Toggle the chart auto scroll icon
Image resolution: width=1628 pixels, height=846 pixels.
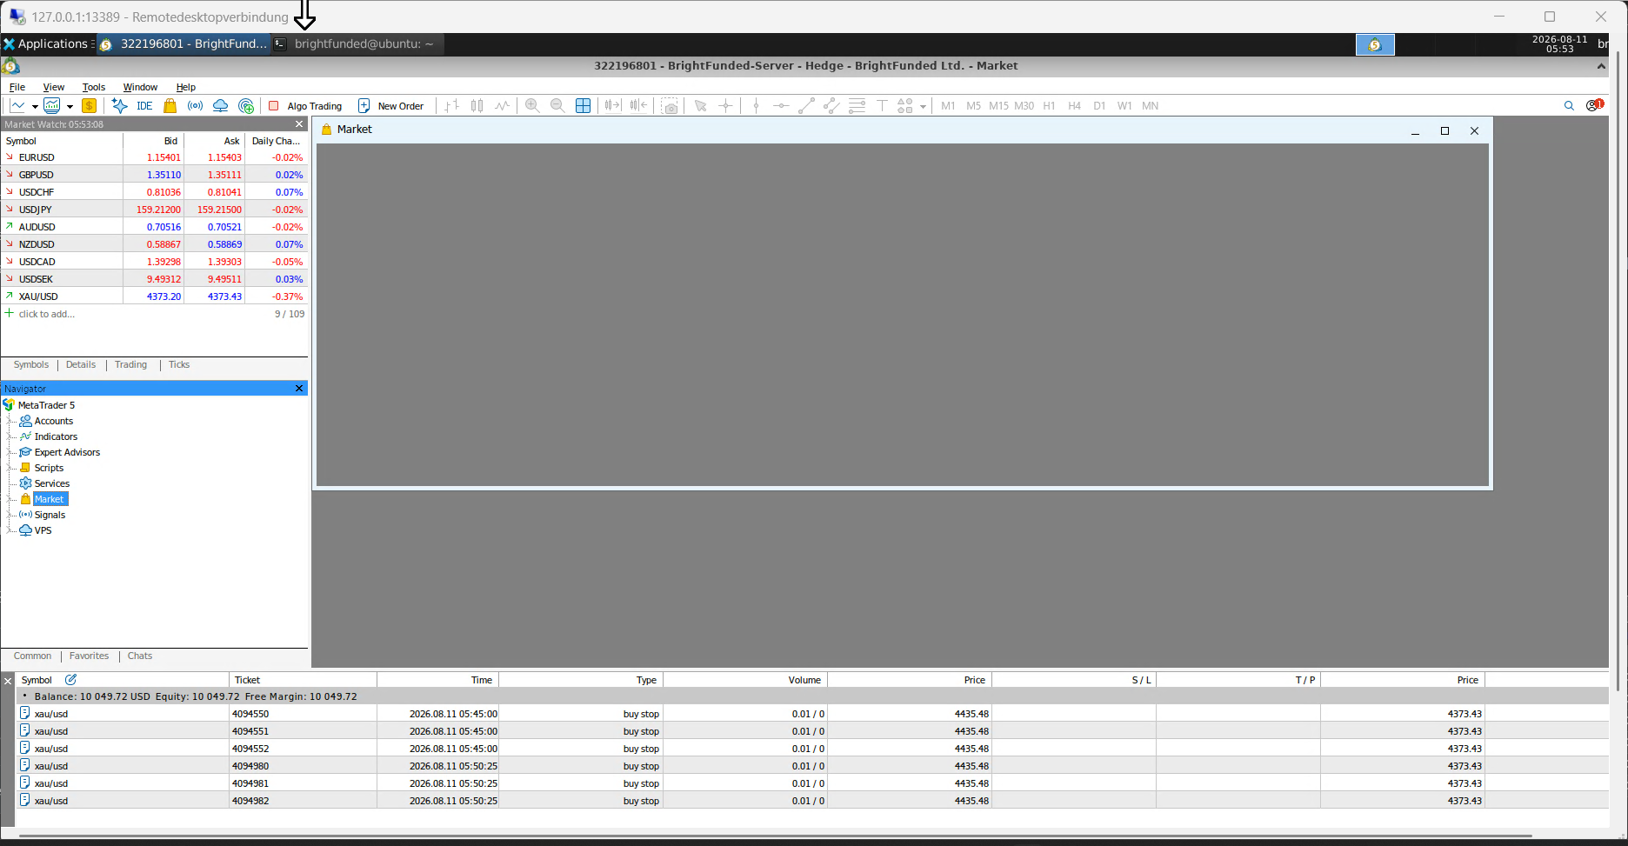(613, 106)
